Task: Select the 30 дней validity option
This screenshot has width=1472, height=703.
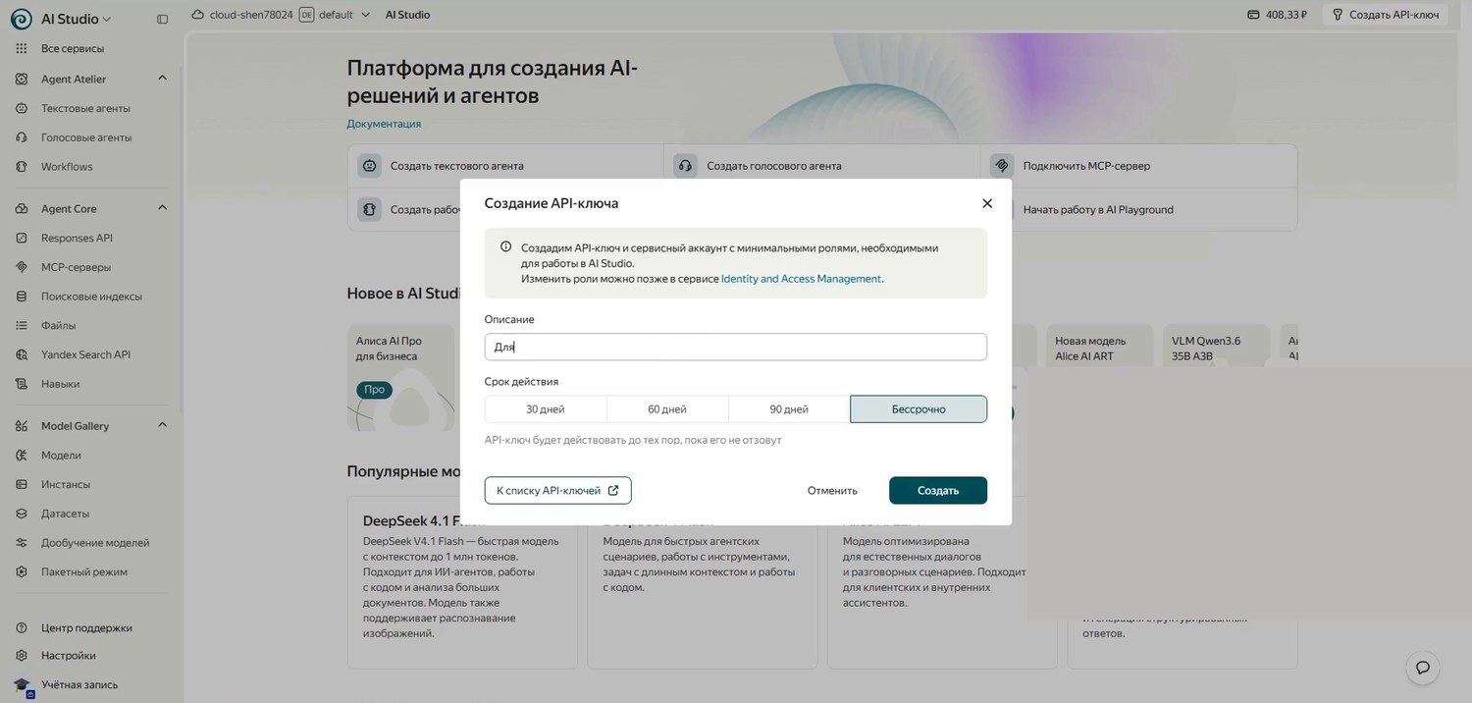Action: (546, 409)
